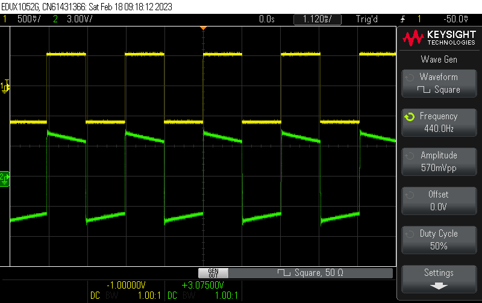Click the channel 2 offset +3.07500V readout
This screenshot has height=303, width=482.
click(202, 285)
